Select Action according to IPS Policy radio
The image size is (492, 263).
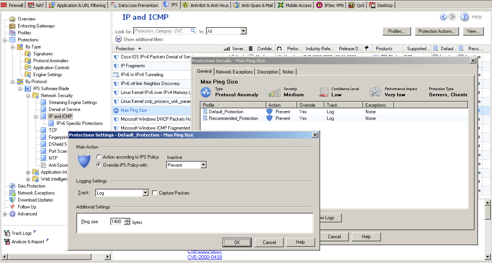click(x=99, y=157)
